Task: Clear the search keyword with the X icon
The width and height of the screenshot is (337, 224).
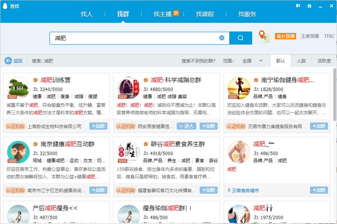Action: pos(221,38)
